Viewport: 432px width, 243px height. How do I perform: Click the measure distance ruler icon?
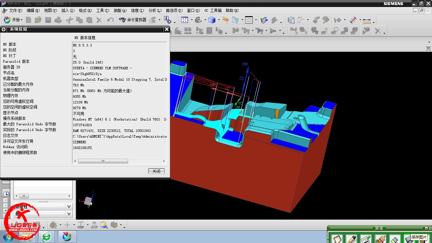(367, 20)
